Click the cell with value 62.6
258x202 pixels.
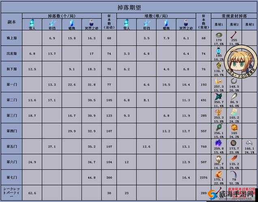[32, 193]
